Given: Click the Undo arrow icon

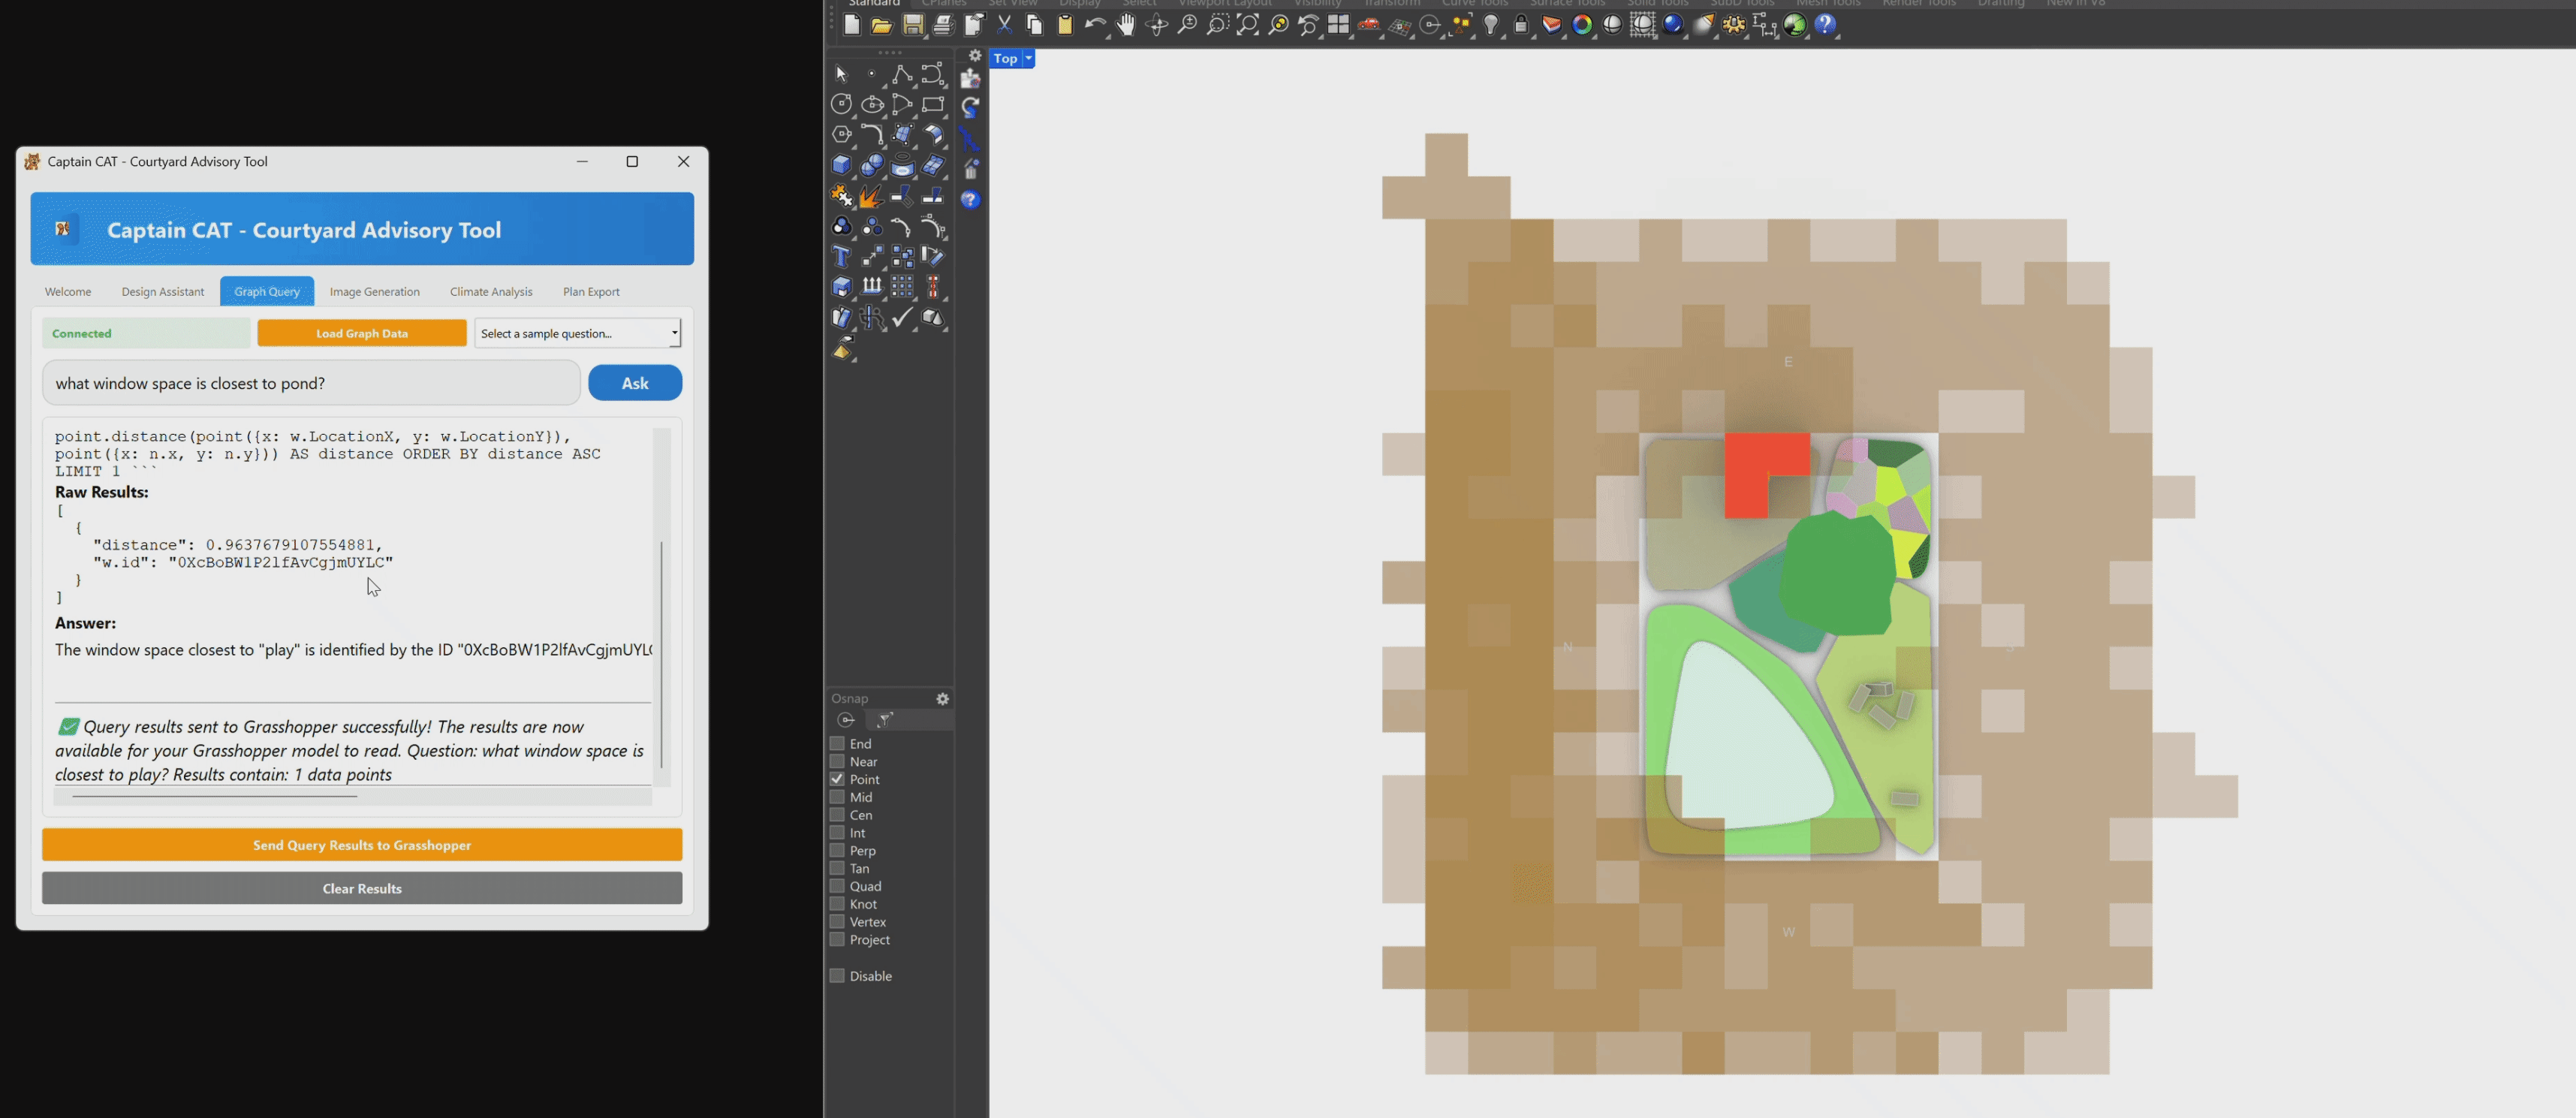Looking at the screenshot, I should [x=1096, y=26].
